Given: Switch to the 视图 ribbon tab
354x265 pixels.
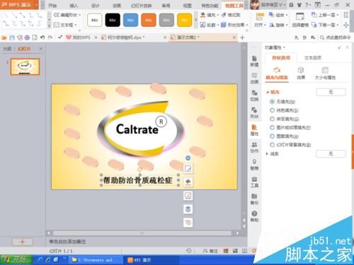Looking at the screenshot, I should point(188,6).
